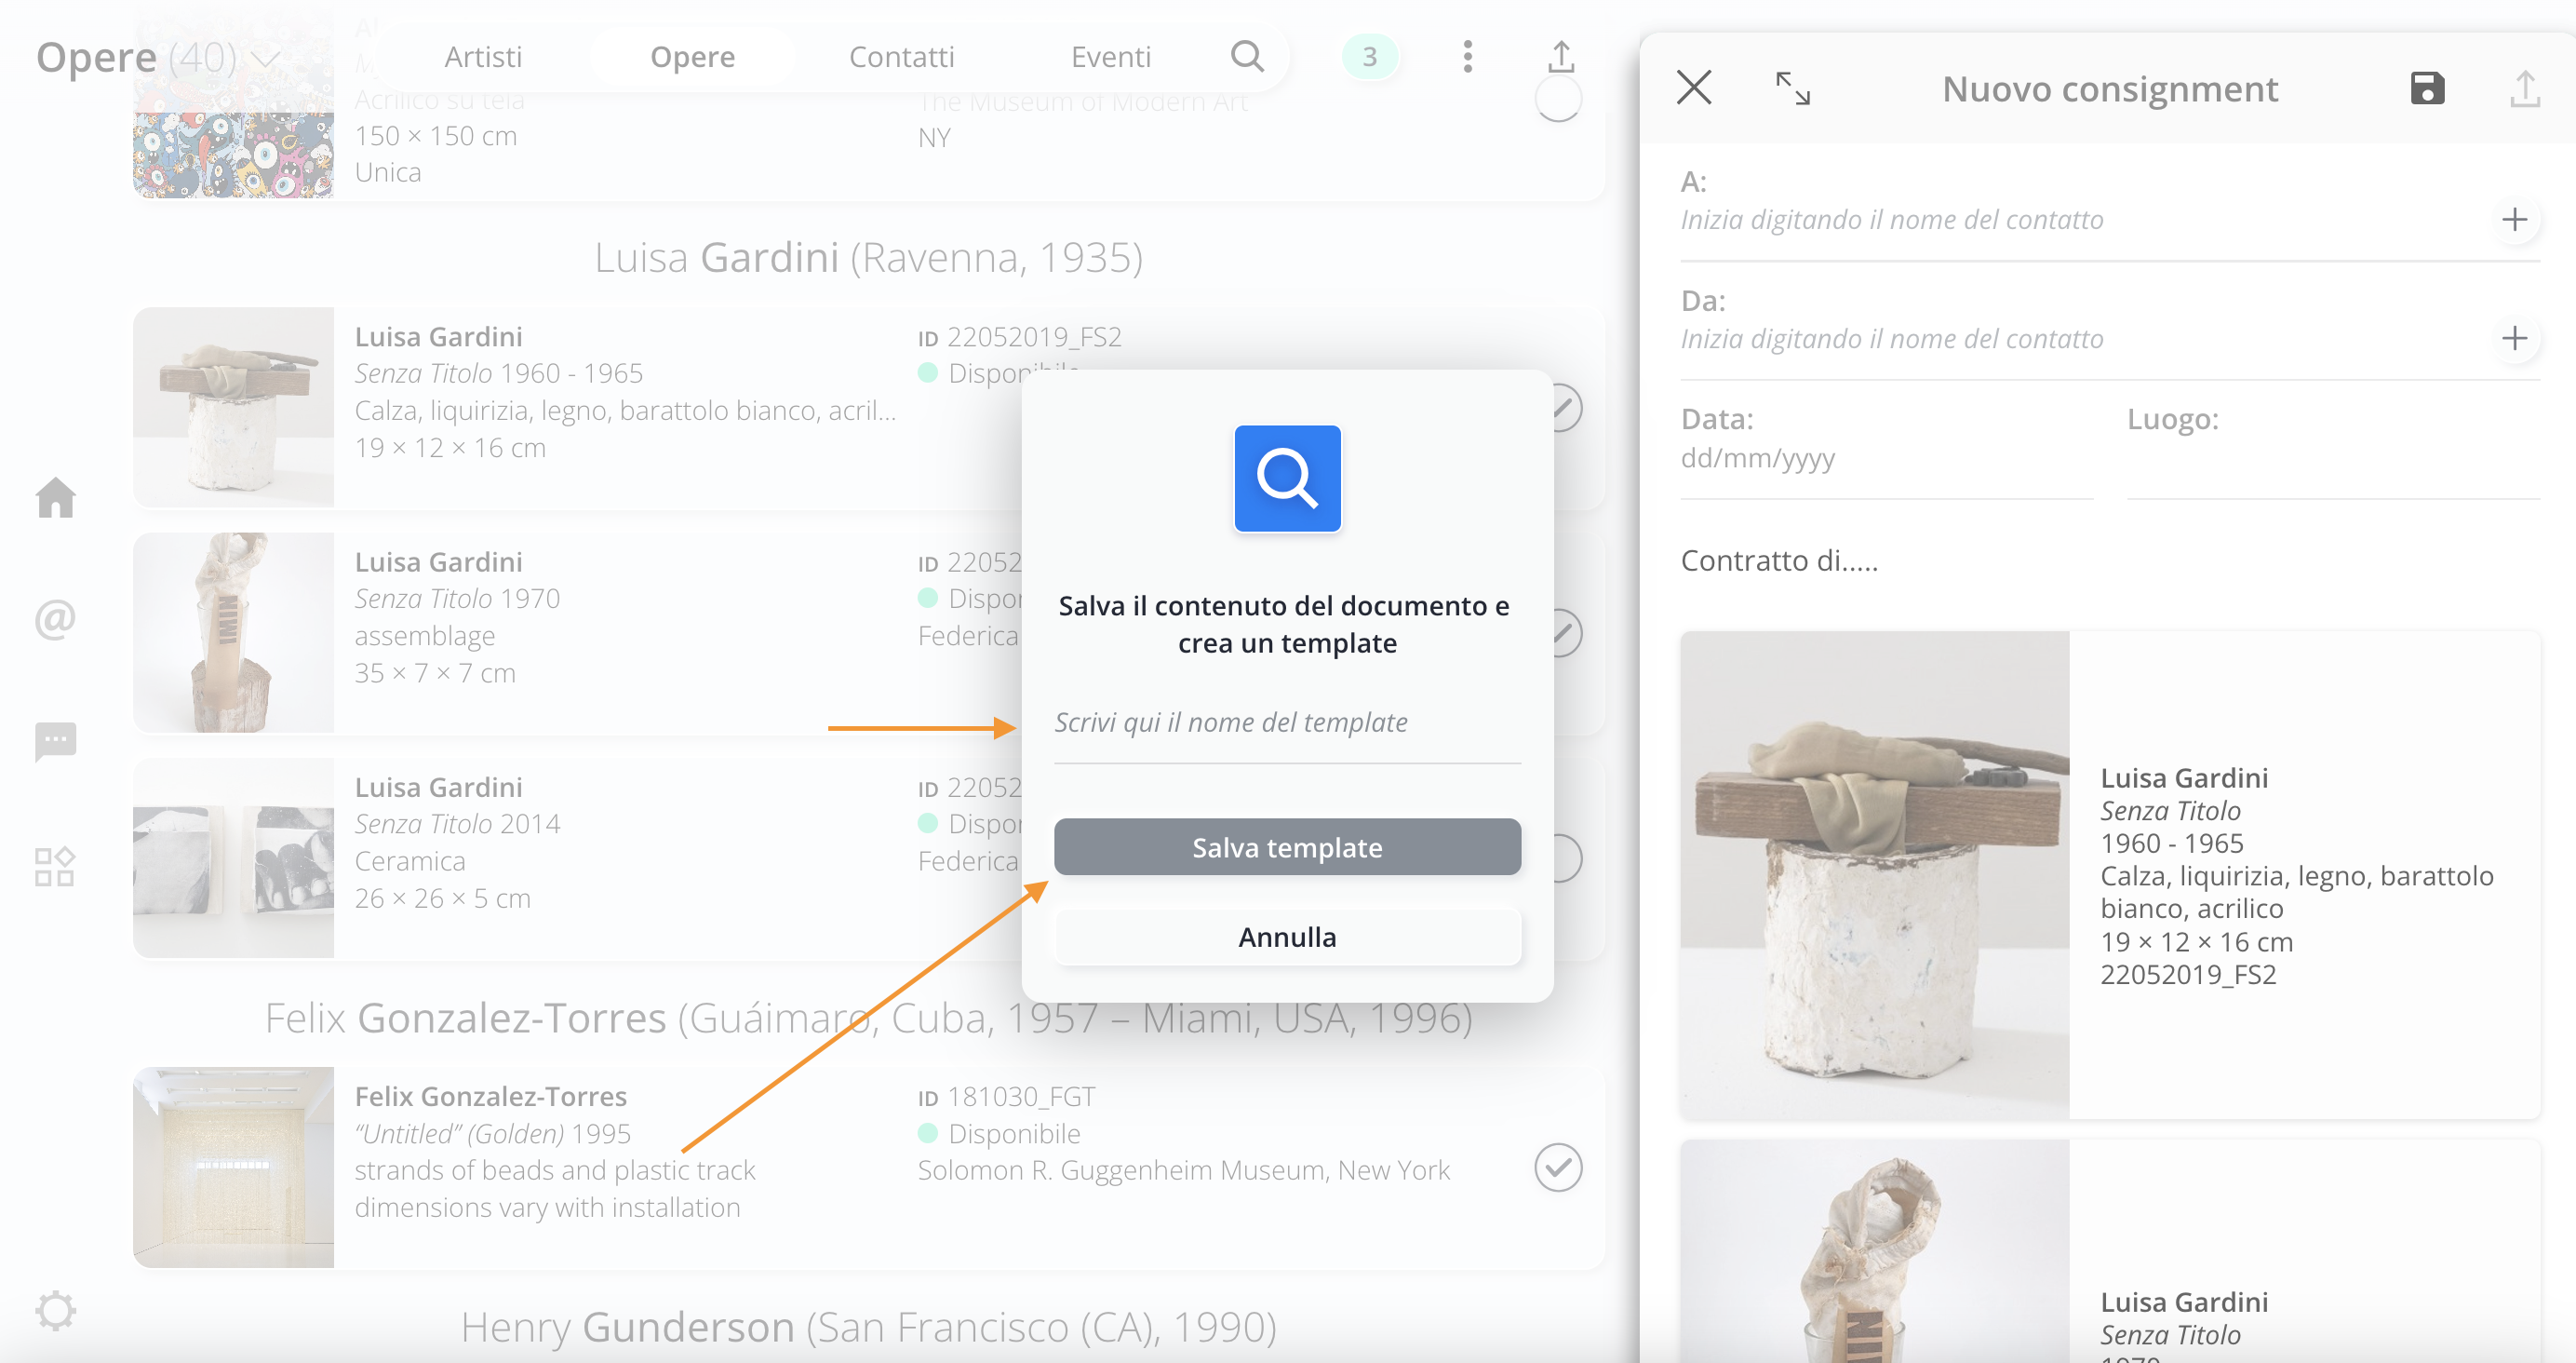This screenshot has width=2576, height=1363.
Task: Open thumbnail of Untitled (Golden) 1995
Action: [x=233, y=1167]
